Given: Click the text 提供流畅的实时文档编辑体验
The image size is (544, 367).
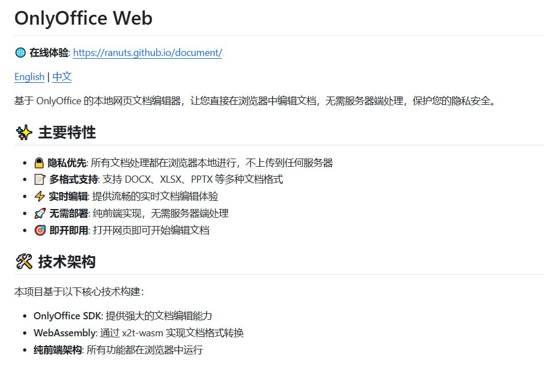Looking at the screenshot, I should coord(155,196).
